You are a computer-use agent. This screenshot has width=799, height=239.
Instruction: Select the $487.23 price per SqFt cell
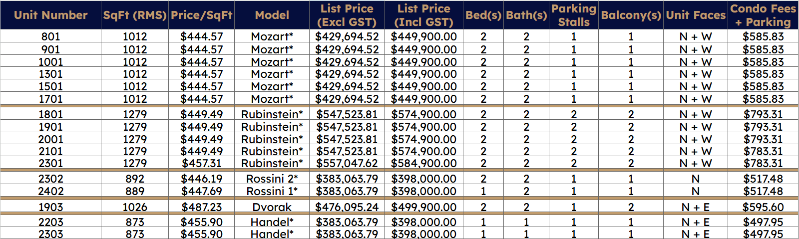click(x=202, y=207)
